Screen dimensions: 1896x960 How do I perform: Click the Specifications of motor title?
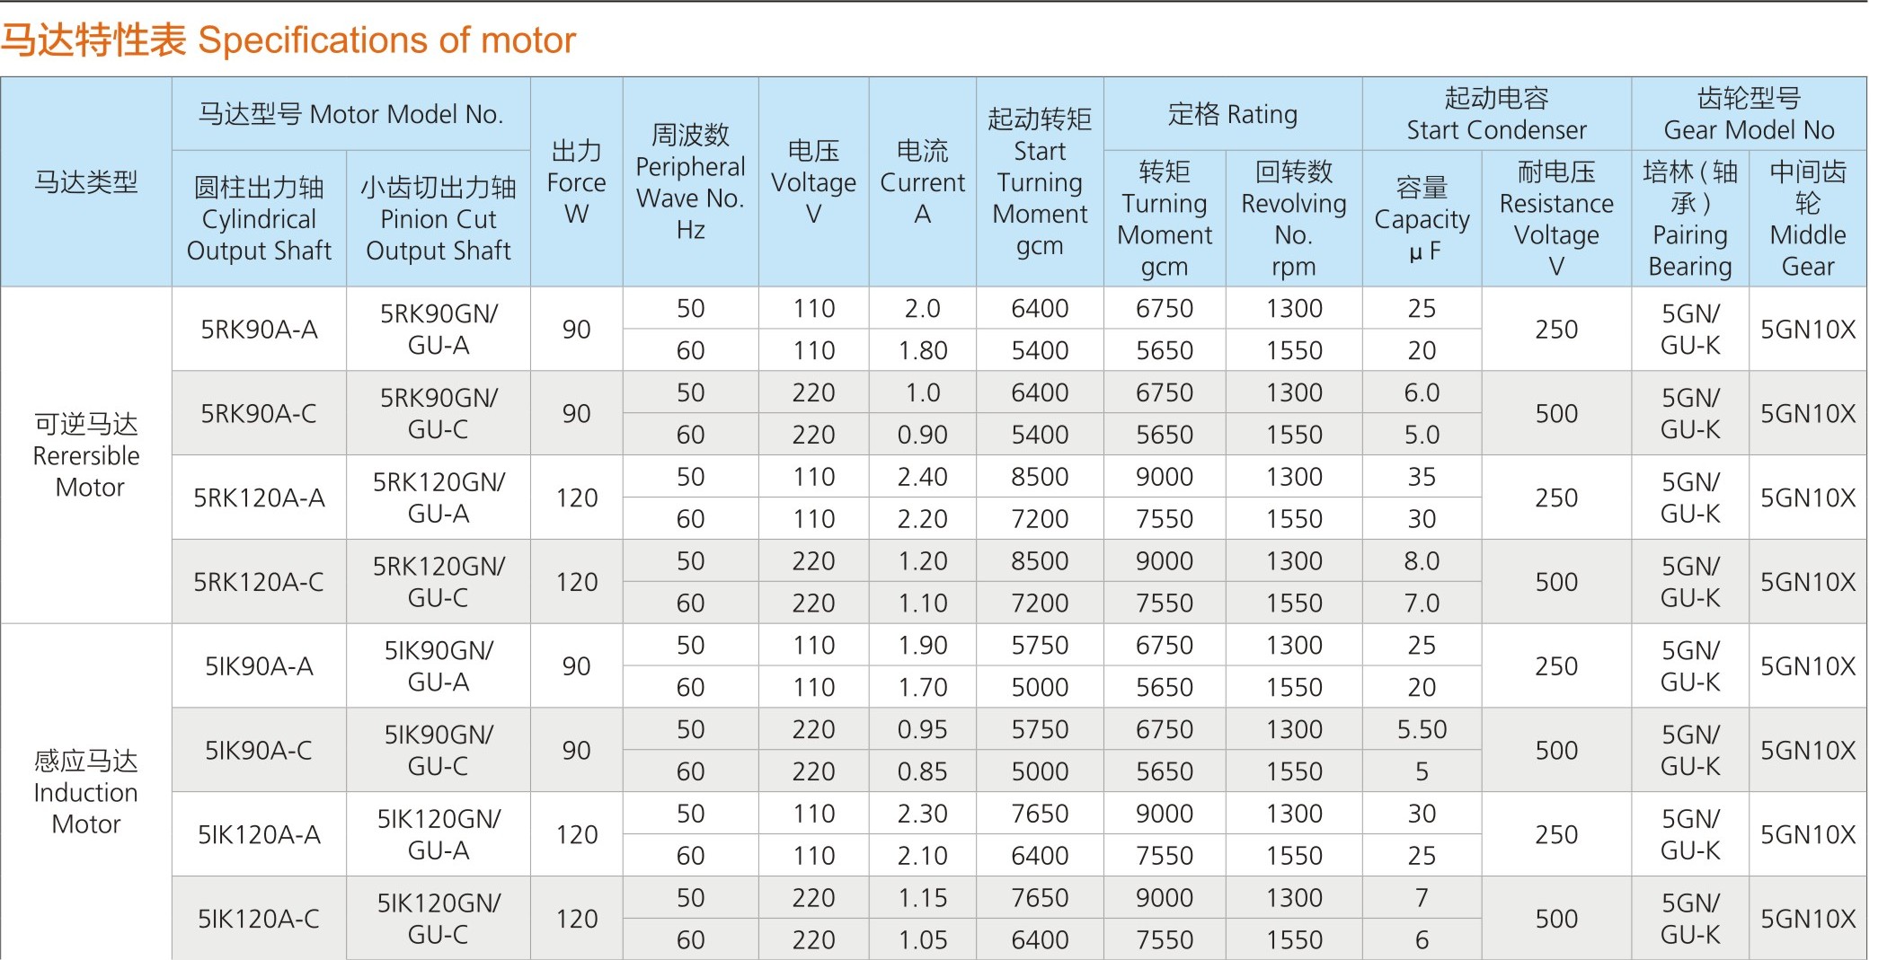(288, 40)
